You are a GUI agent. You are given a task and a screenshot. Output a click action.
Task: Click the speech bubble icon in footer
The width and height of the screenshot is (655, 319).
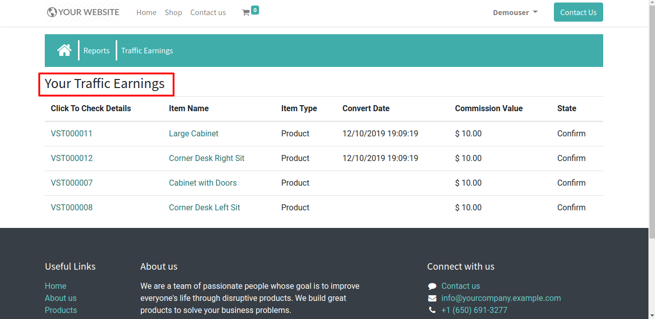tap(432, 286)
